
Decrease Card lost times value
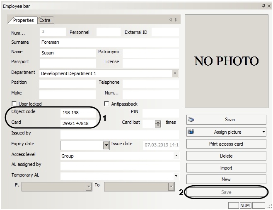pyautogui.click(x=158, y=125)
